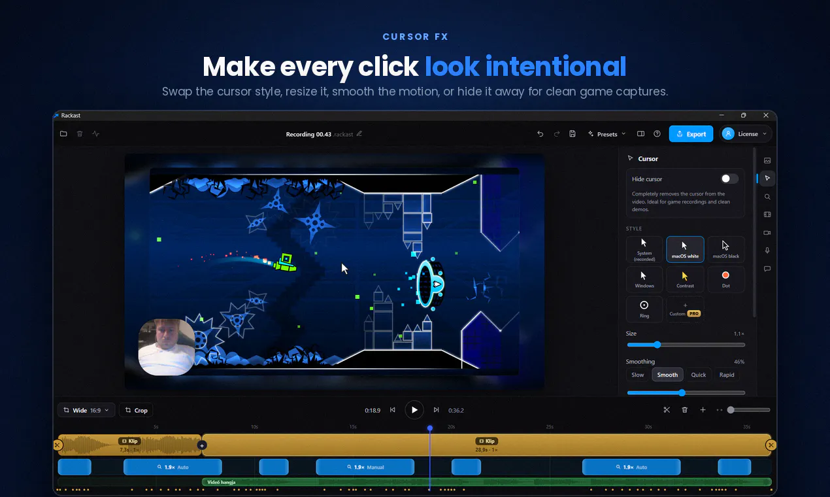
Task: Open the Background image settings in sidebar
Action: click(767, 160)
